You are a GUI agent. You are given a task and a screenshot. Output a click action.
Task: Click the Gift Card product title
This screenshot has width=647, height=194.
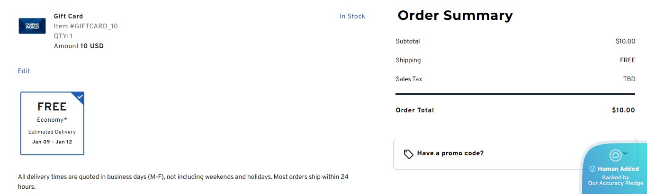click(x=68, y=17)
